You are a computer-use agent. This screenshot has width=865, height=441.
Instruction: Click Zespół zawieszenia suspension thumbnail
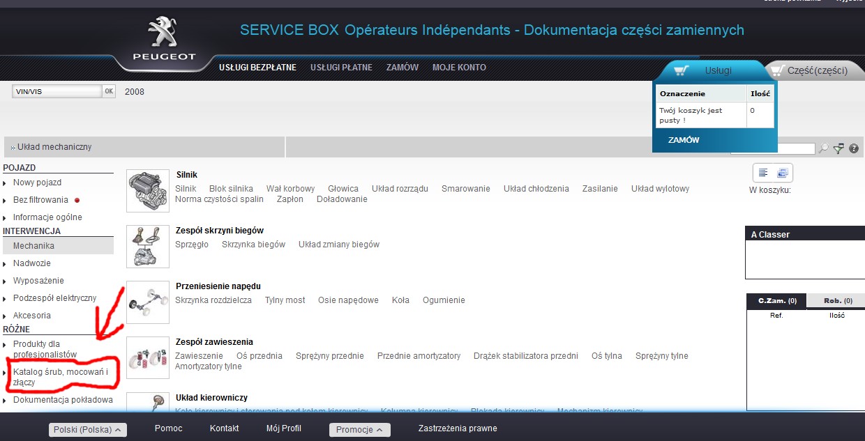coord(148,358)
